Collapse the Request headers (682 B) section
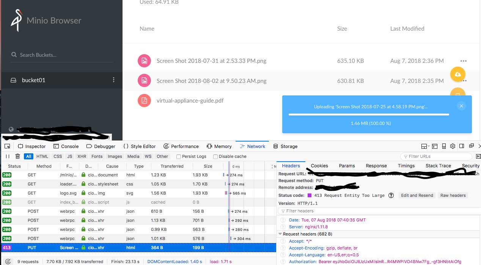481x265 pixels. coord(280,234)
